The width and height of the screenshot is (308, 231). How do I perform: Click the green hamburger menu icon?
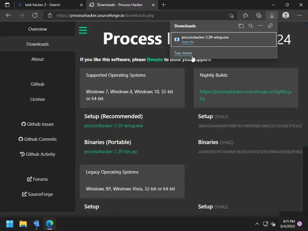tap(83, 30)
